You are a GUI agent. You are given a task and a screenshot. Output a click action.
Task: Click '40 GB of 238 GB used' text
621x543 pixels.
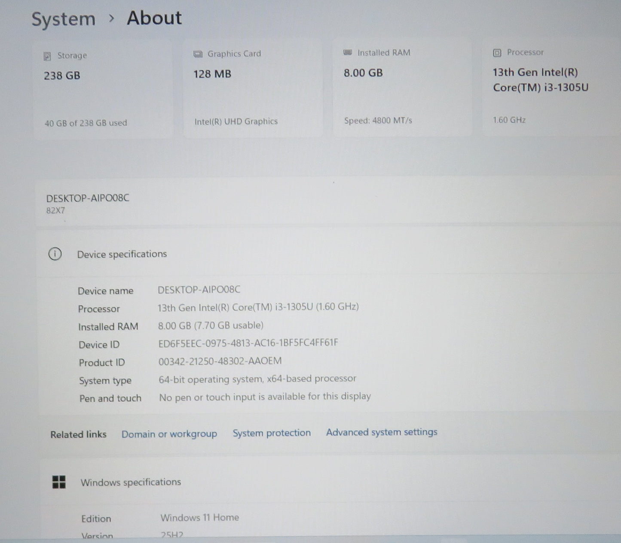click(x=86, y=123)
